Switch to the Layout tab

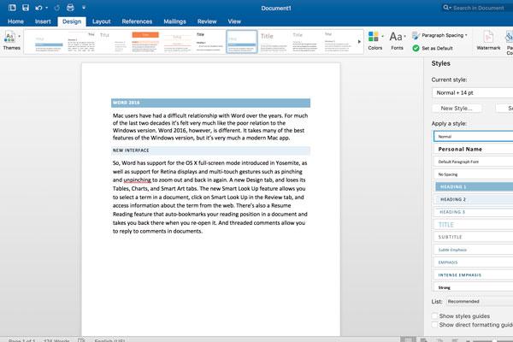click(101, 21)
